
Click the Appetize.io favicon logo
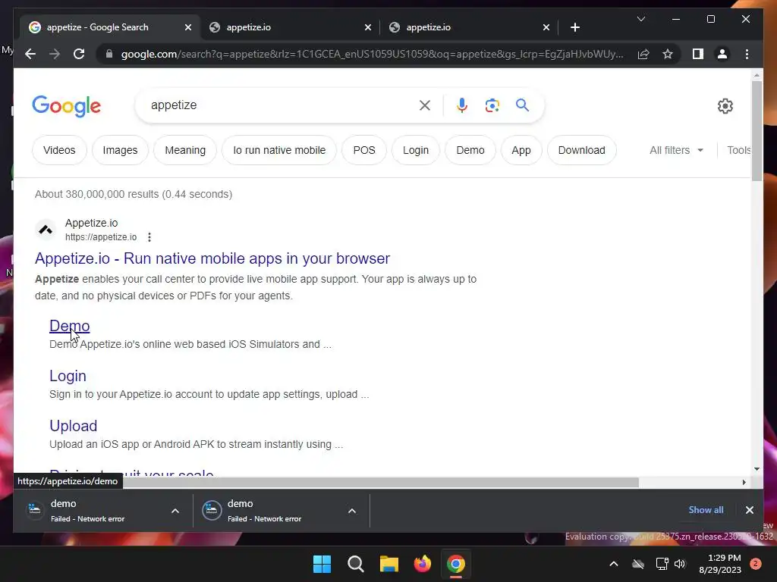coord(46,230)
